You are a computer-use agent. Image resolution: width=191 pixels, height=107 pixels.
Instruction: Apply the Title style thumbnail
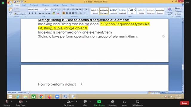pos(132,11)
